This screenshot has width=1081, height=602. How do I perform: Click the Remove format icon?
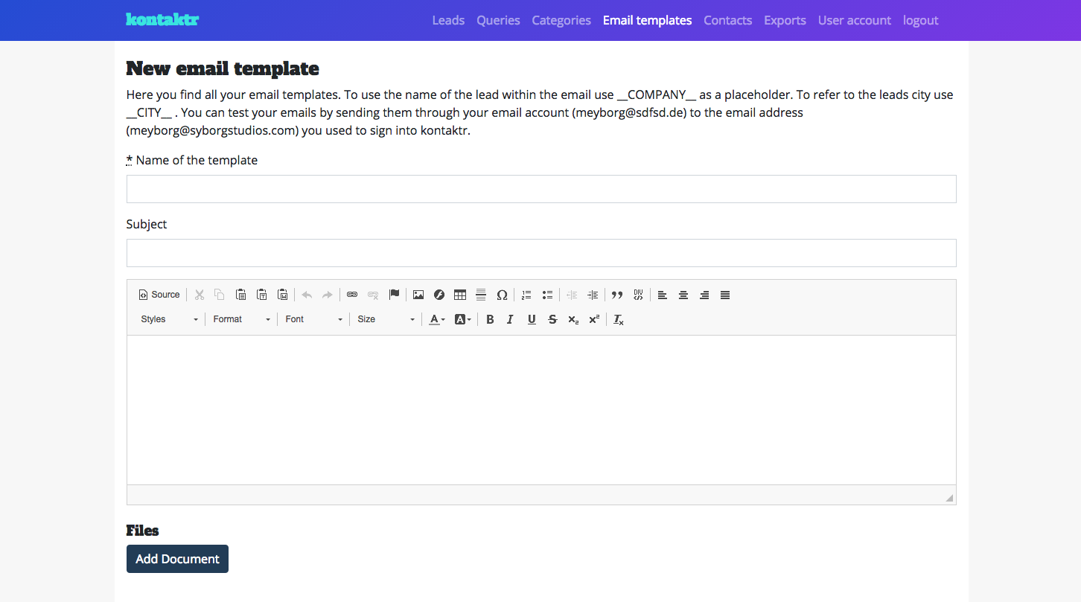coord(619,319)
